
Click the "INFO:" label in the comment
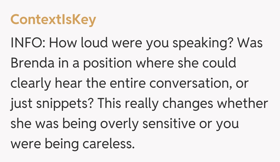(x=27, y=43)
